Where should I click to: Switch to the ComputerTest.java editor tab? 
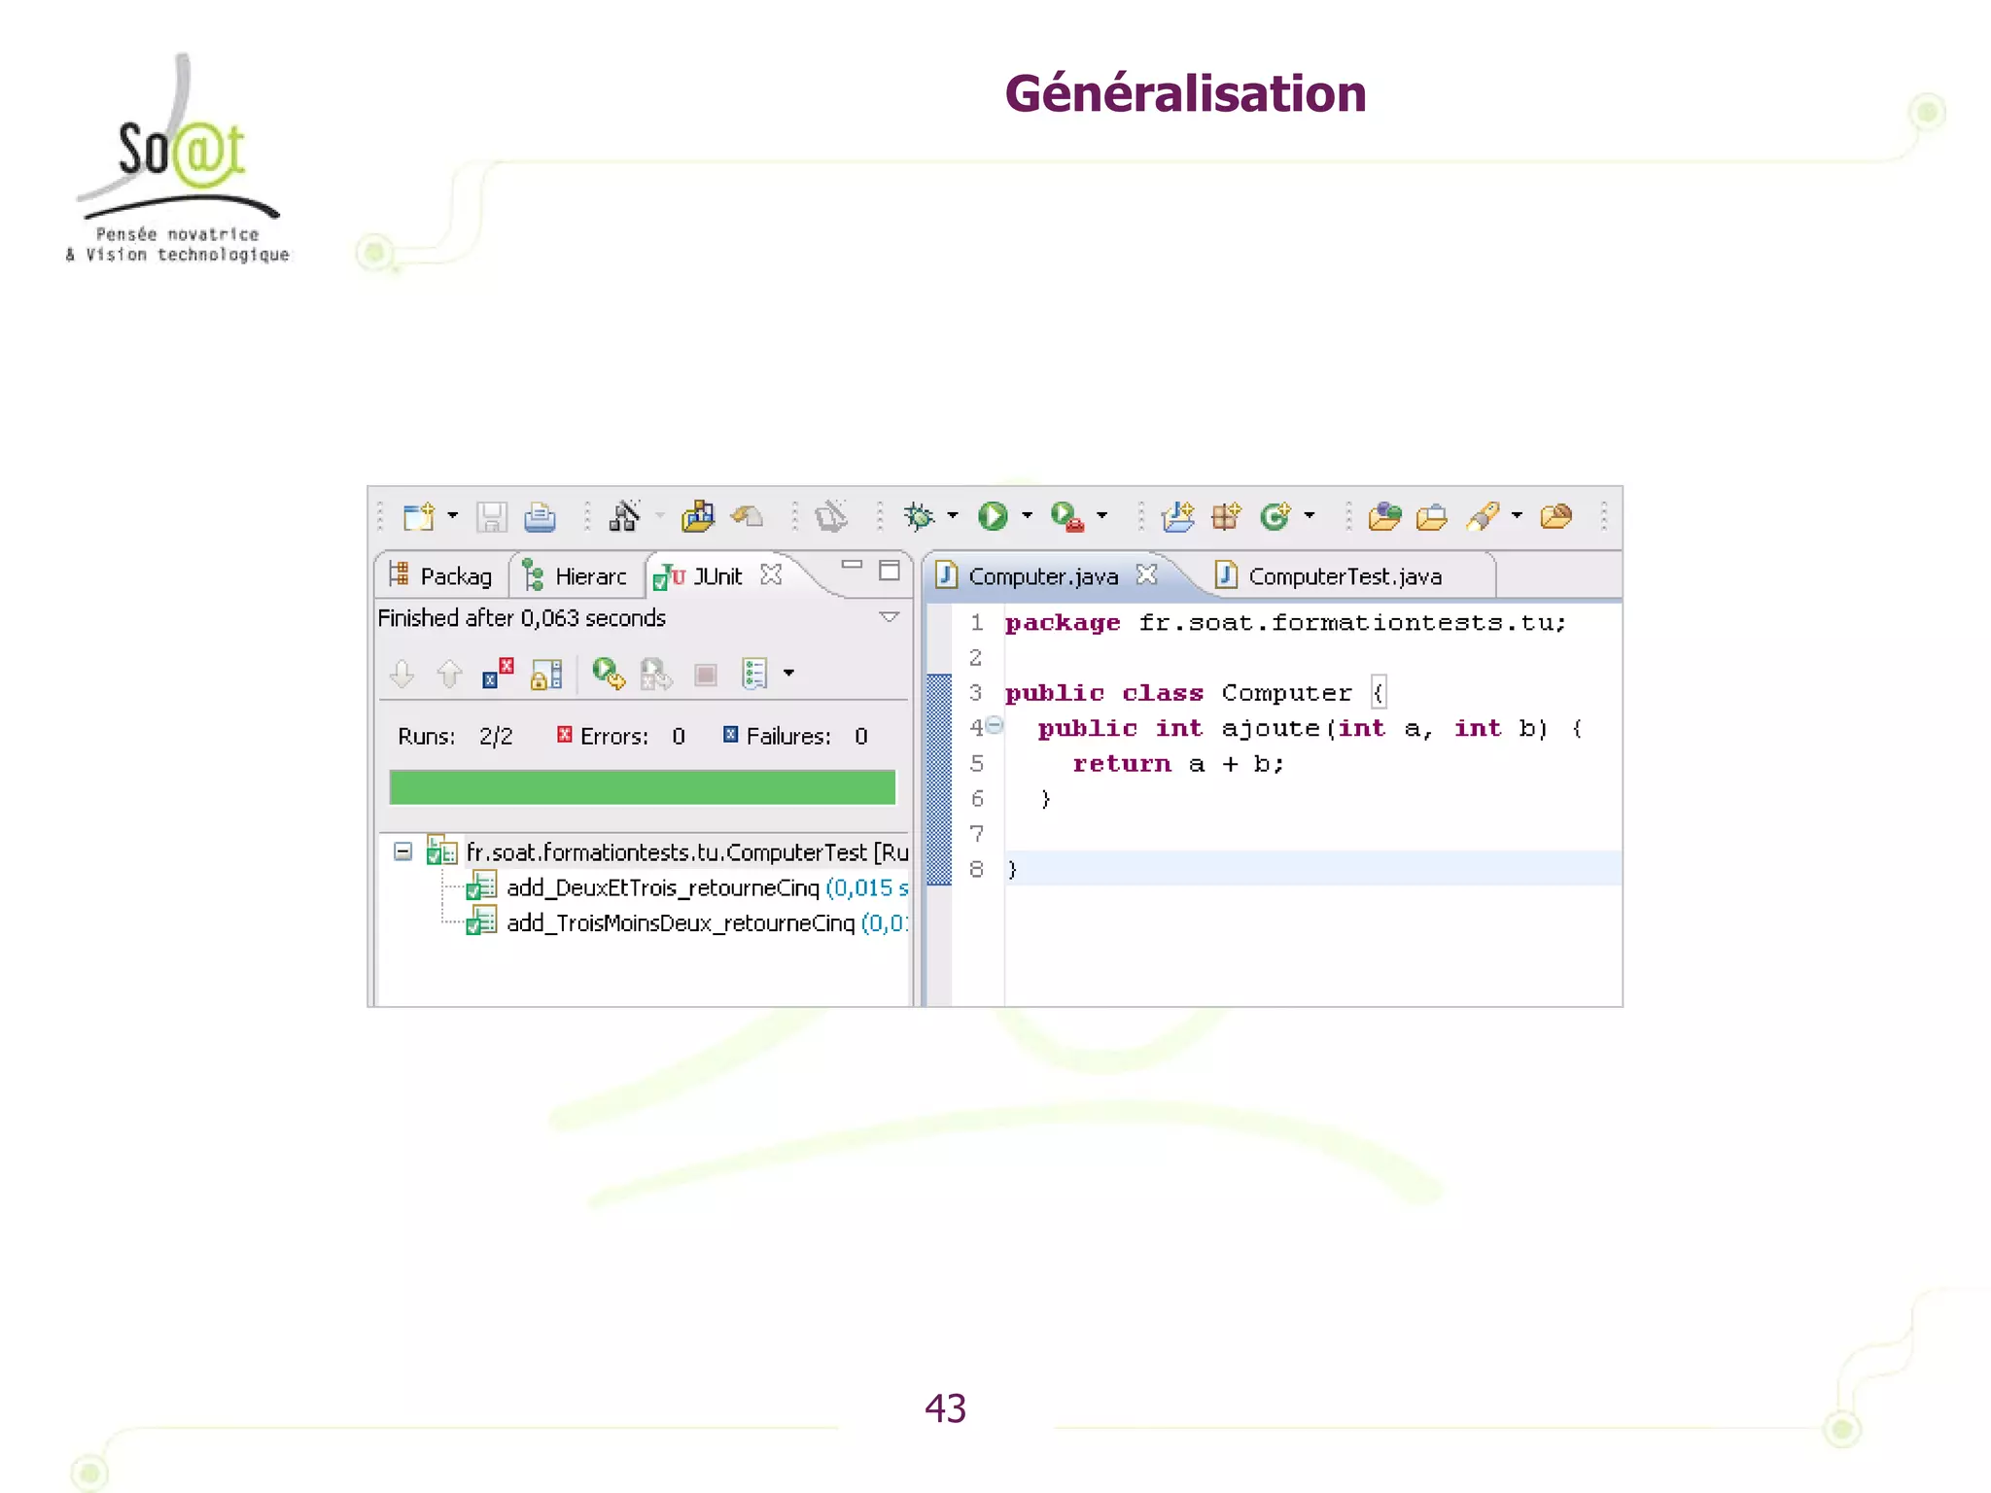coord(1345,576)
